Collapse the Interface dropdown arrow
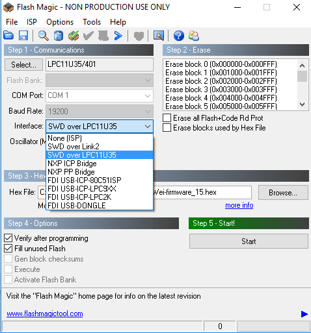 click(148, 127)
